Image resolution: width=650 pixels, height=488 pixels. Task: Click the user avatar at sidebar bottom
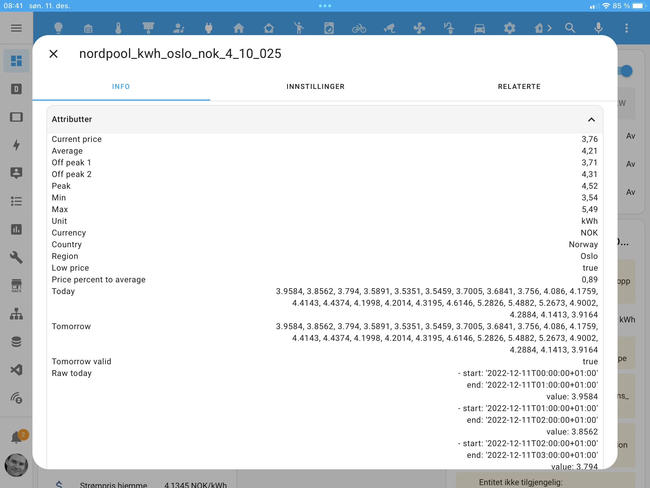click(16, 465)
